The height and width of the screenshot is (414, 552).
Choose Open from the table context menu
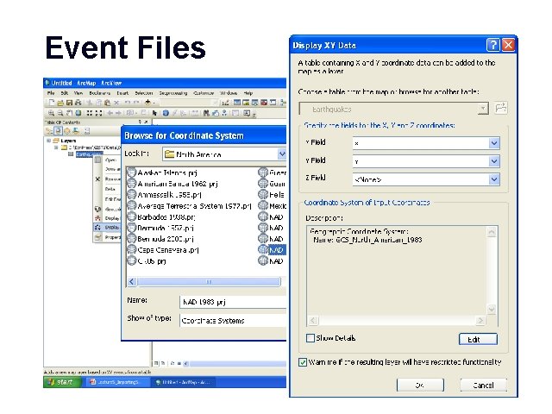pyautogui.click(x=107, y=160)
